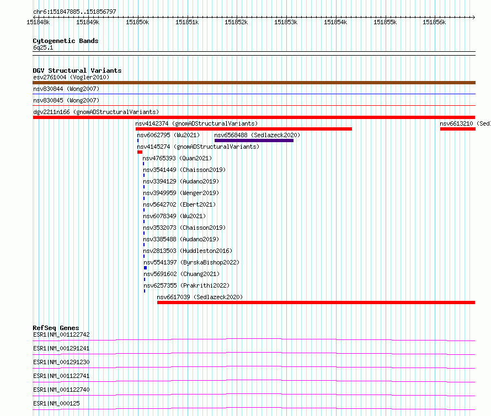
Task: Open the esv2761004 (Vogler2010) label
Action: click(71, 77)
